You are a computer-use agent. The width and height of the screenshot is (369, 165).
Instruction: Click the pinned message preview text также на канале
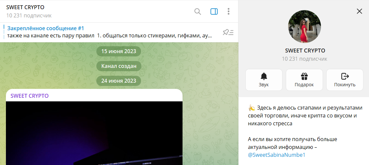(x=110, y=36)
